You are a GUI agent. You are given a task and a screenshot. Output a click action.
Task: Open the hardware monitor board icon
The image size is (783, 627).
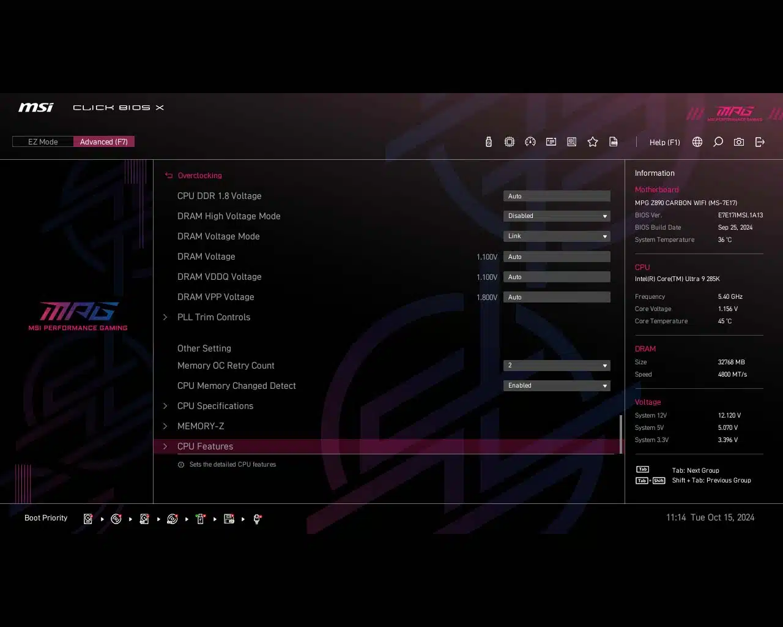[x=571, y=142]
